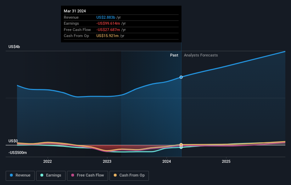
Task: Click the US$2.883b revenue value
Action: pos(106,17)
